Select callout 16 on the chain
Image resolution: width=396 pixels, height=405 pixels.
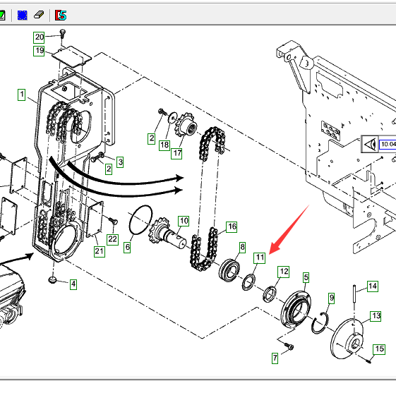(x=232, y=227)
